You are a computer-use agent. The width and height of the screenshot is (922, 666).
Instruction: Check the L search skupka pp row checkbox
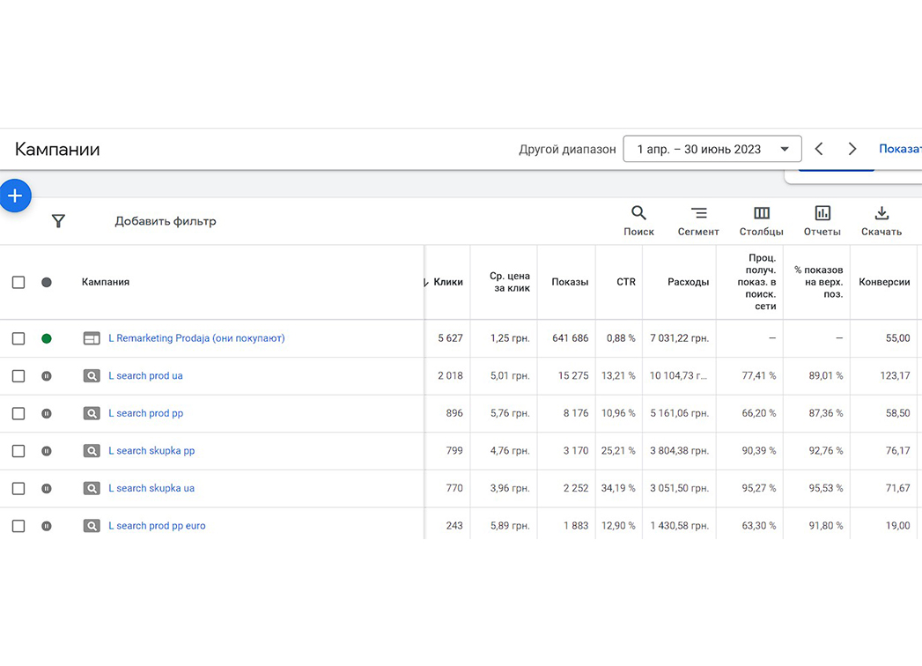18,451
